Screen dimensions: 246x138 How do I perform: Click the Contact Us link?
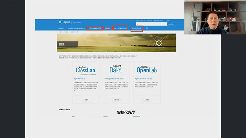pos(149,21)
